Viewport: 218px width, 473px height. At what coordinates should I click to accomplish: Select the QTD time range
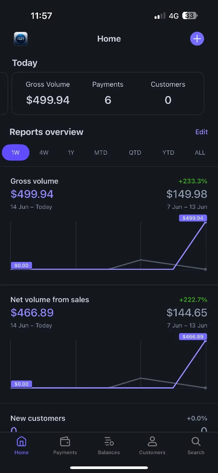coord(135,153)
